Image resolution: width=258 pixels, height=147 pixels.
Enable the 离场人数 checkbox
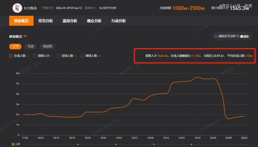(82, 56)
